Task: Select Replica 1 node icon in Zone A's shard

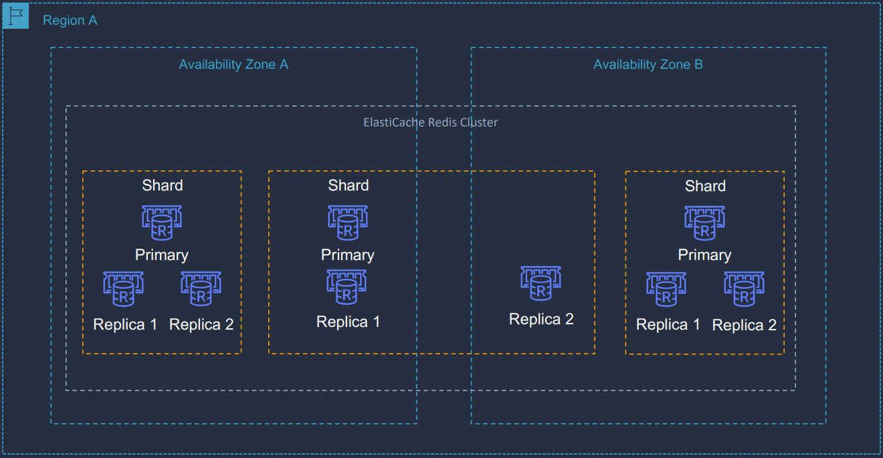Action: click(124, 290)
